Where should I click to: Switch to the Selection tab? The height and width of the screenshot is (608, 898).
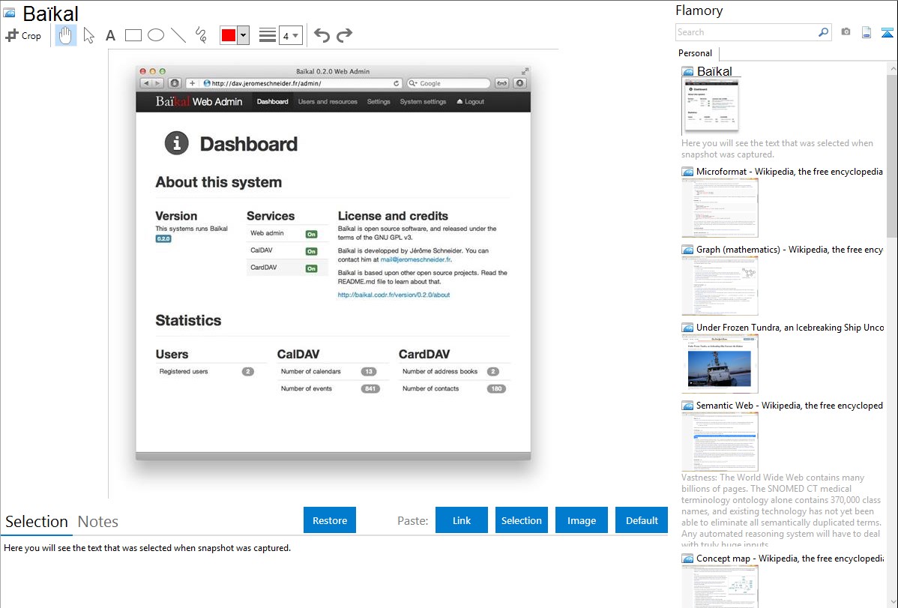37,522
